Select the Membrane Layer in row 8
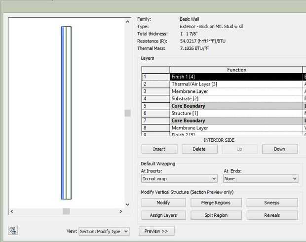Image resolution: width=306 pixels, height=242 pixels. 236,128
